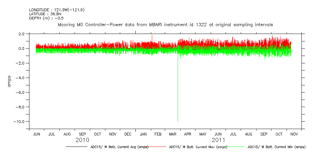Select the Batt. Current Min legend entry
Screen dimensions: 326x163
(276, 147)
